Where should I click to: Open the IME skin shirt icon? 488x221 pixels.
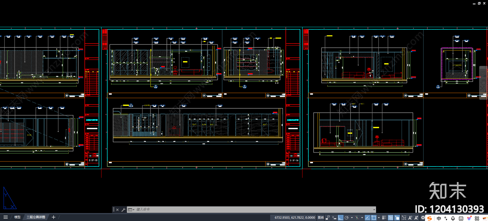point(469,218)
